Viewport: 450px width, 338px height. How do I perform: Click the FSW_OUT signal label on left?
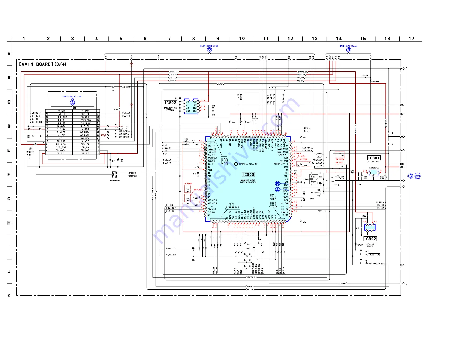pyautogui.click(x=171, y=208)
